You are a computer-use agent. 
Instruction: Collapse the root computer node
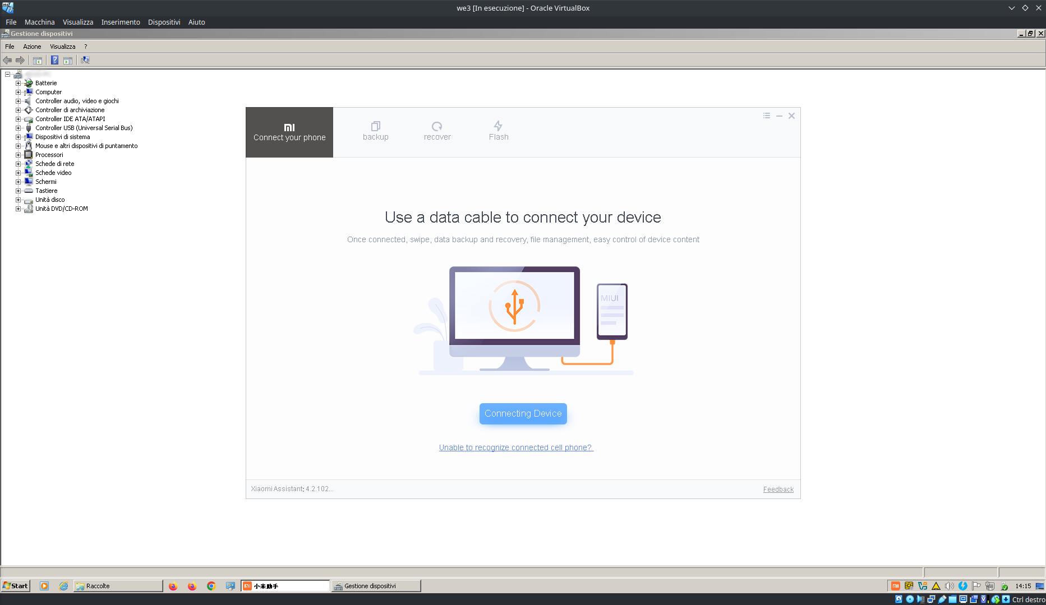7,74
